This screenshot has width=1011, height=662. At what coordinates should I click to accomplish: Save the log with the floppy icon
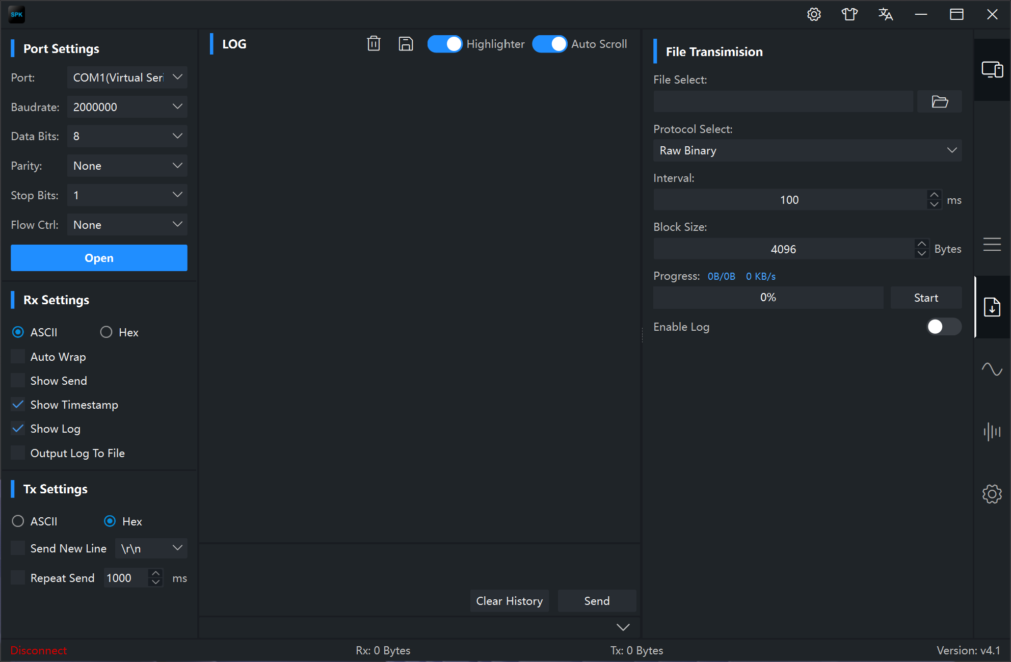coord(406,44)
